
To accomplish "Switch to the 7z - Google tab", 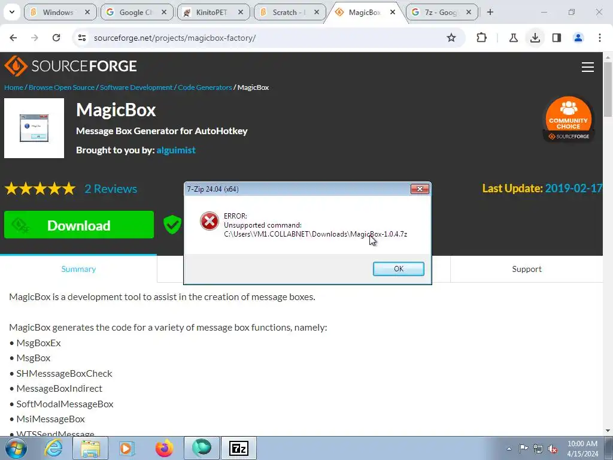I will click(x=441, y=12).
